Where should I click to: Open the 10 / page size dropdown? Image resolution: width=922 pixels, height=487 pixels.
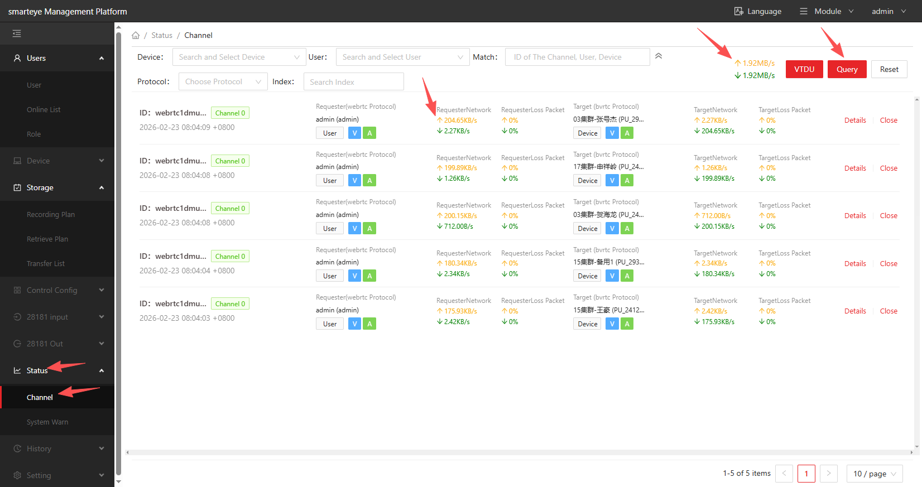click(x=874, y=474)
